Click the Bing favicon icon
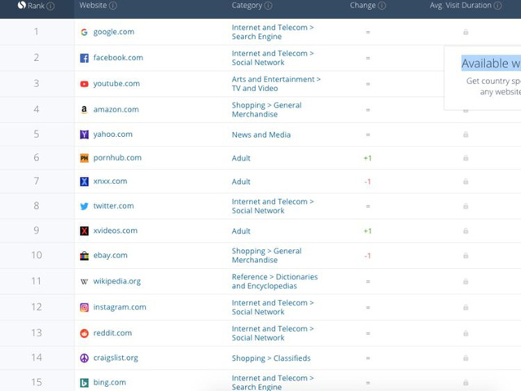 coord(84,383)
